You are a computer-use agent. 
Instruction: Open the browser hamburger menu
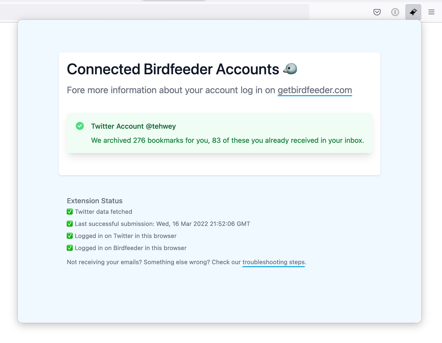pos(431,12)
